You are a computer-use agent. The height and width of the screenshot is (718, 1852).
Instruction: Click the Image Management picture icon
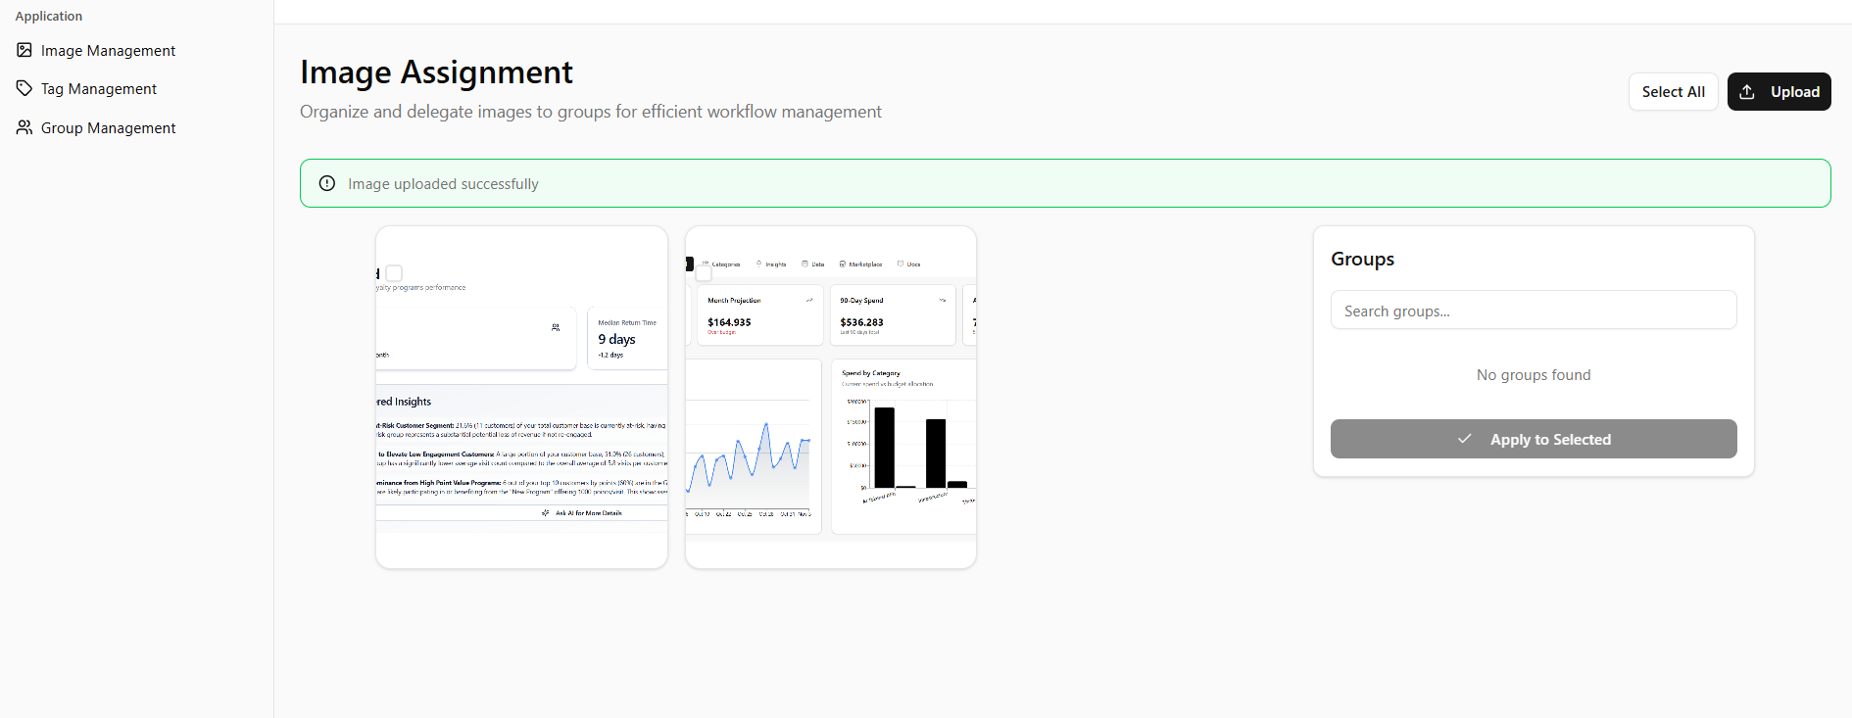tap(24, 50)
